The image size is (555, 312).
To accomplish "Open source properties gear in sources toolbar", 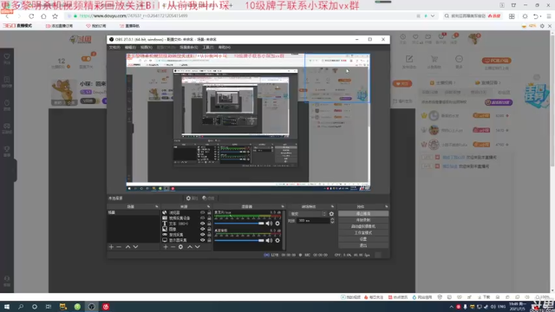I will tap(180, 247).
